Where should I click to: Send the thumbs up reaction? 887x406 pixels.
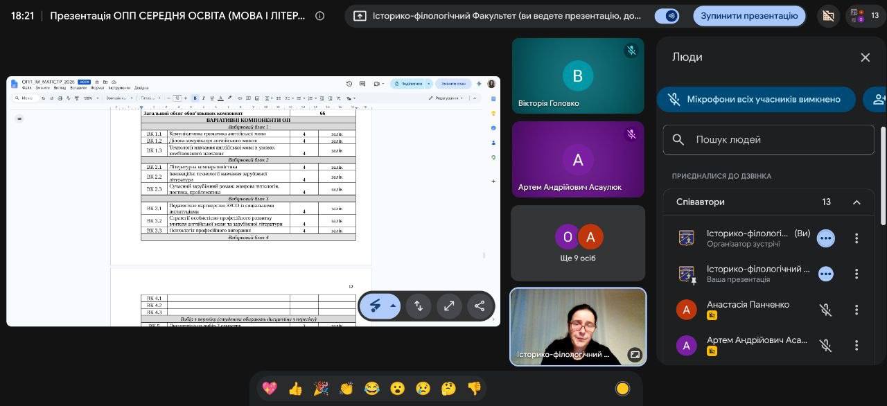coord(295,389)
